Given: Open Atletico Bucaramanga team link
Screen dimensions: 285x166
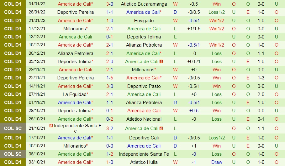Looking at the screenshot, I should 144,4.
